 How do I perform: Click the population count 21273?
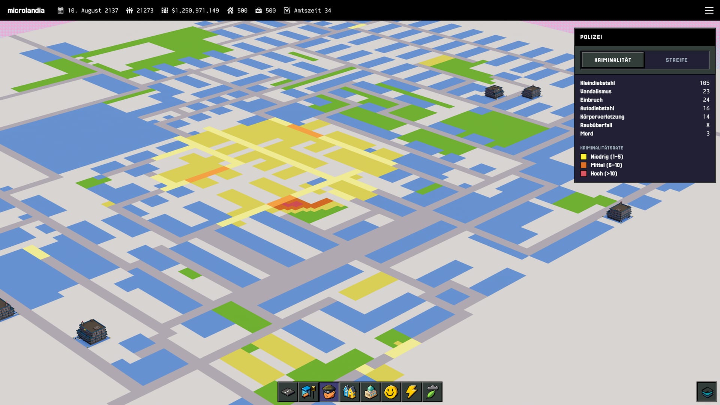tap(145, 10)
